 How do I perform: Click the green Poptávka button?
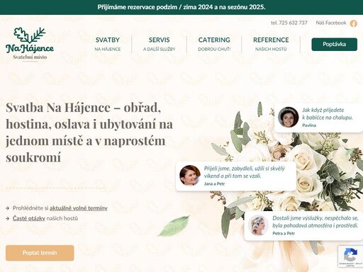(334, 44)
